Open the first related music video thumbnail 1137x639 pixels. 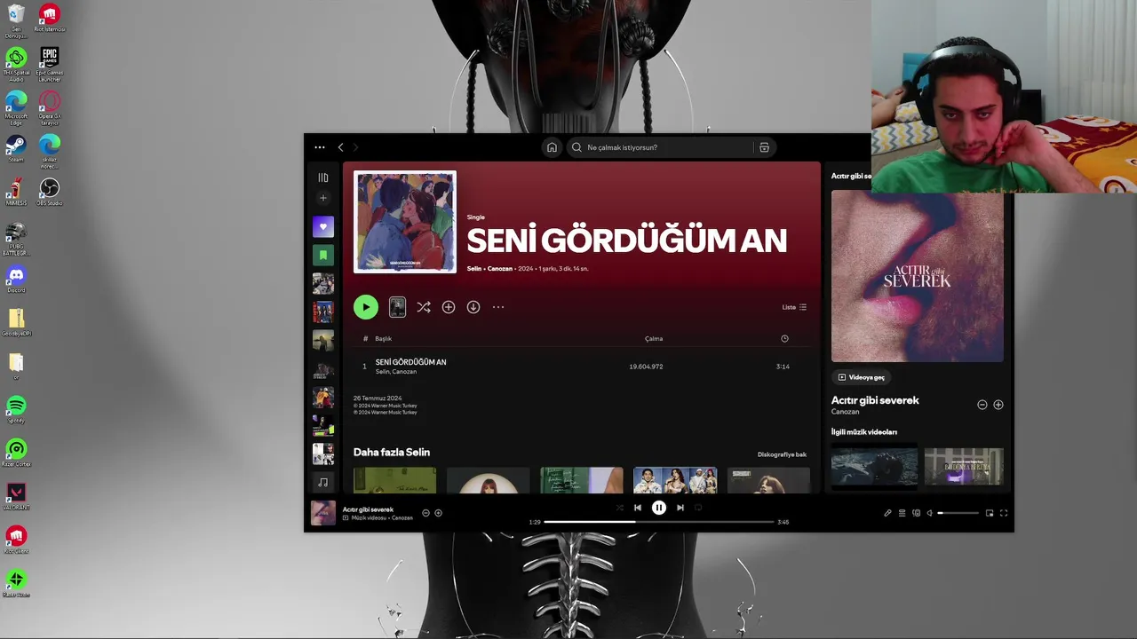click(874, 467)
